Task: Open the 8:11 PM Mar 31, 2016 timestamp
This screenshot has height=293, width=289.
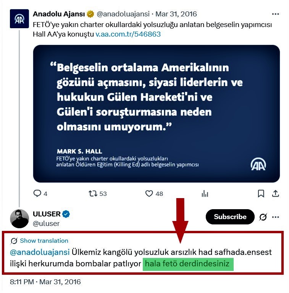Action: (45, 282)
